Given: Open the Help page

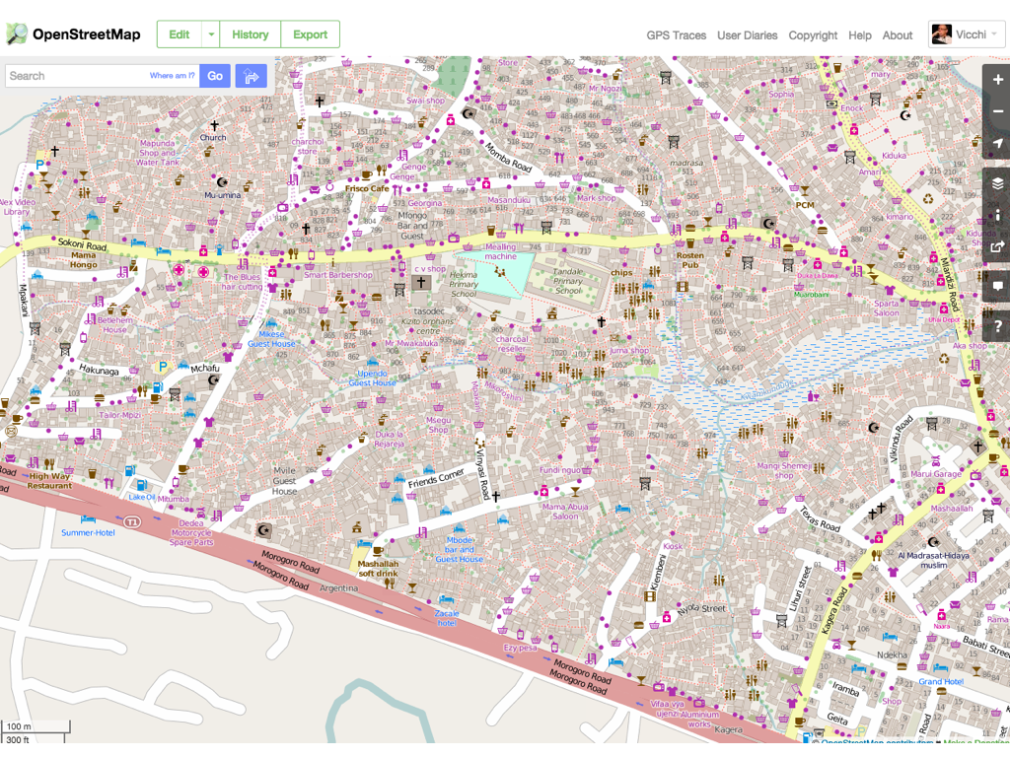Looking at the screenshot, I should pos(860,35).
